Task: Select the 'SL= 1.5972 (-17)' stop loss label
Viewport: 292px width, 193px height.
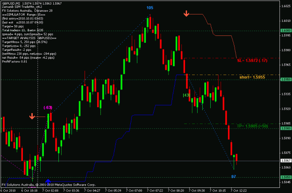Action: [x=252, y=61]
